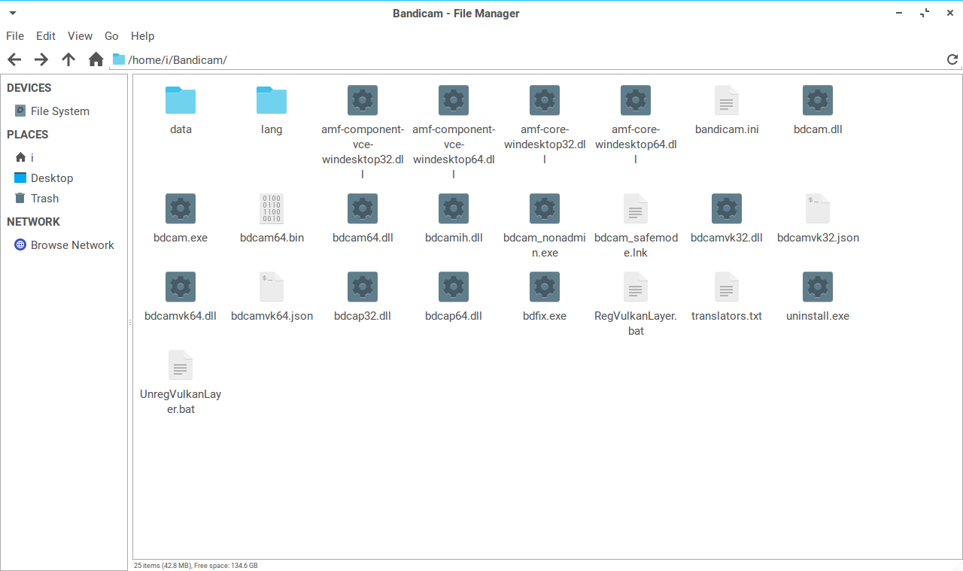Reload the folder with refresh icon

coord(952,59)
